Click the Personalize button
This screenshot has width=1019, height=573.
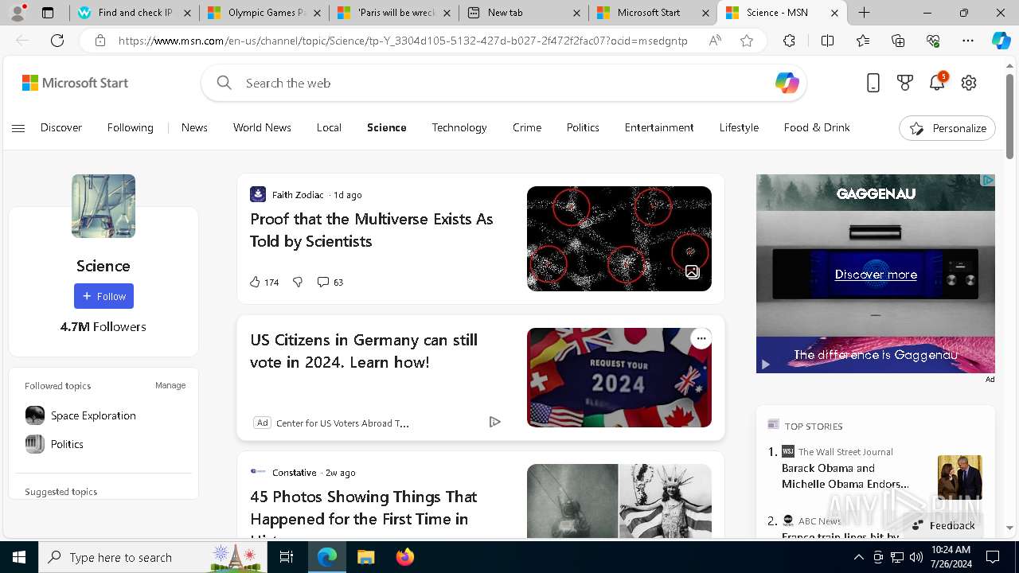[947, 128]
